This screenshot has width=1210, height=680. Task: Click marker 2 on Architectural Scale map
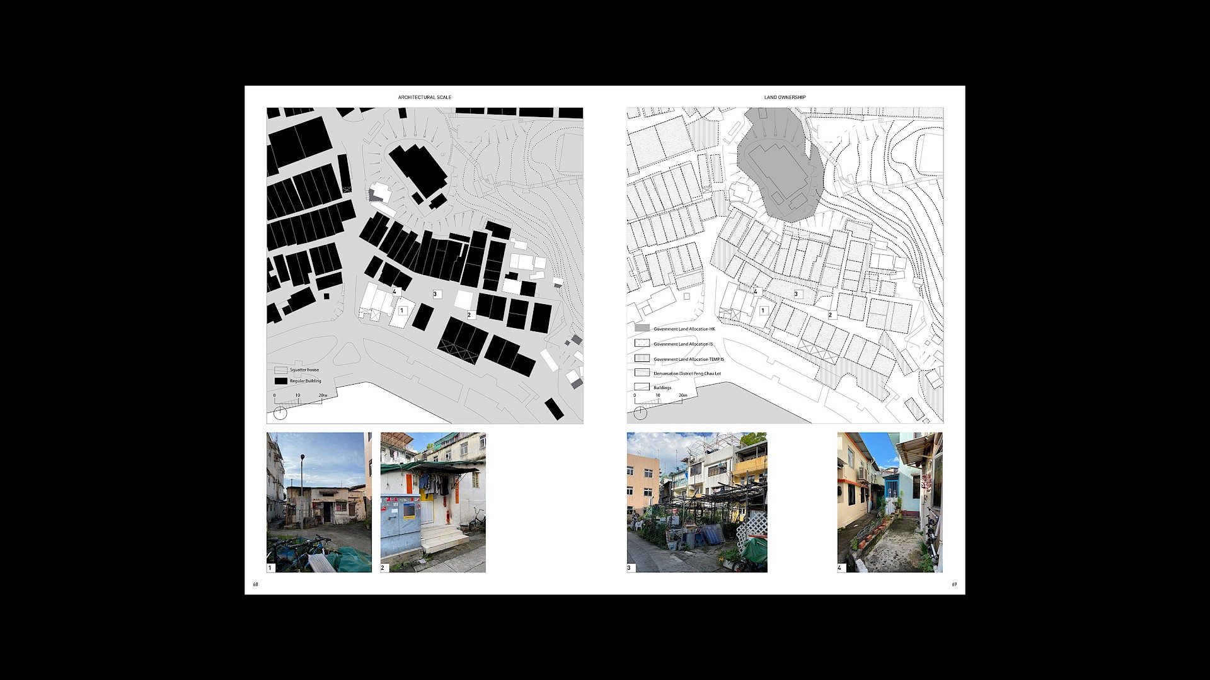(470, 315)
